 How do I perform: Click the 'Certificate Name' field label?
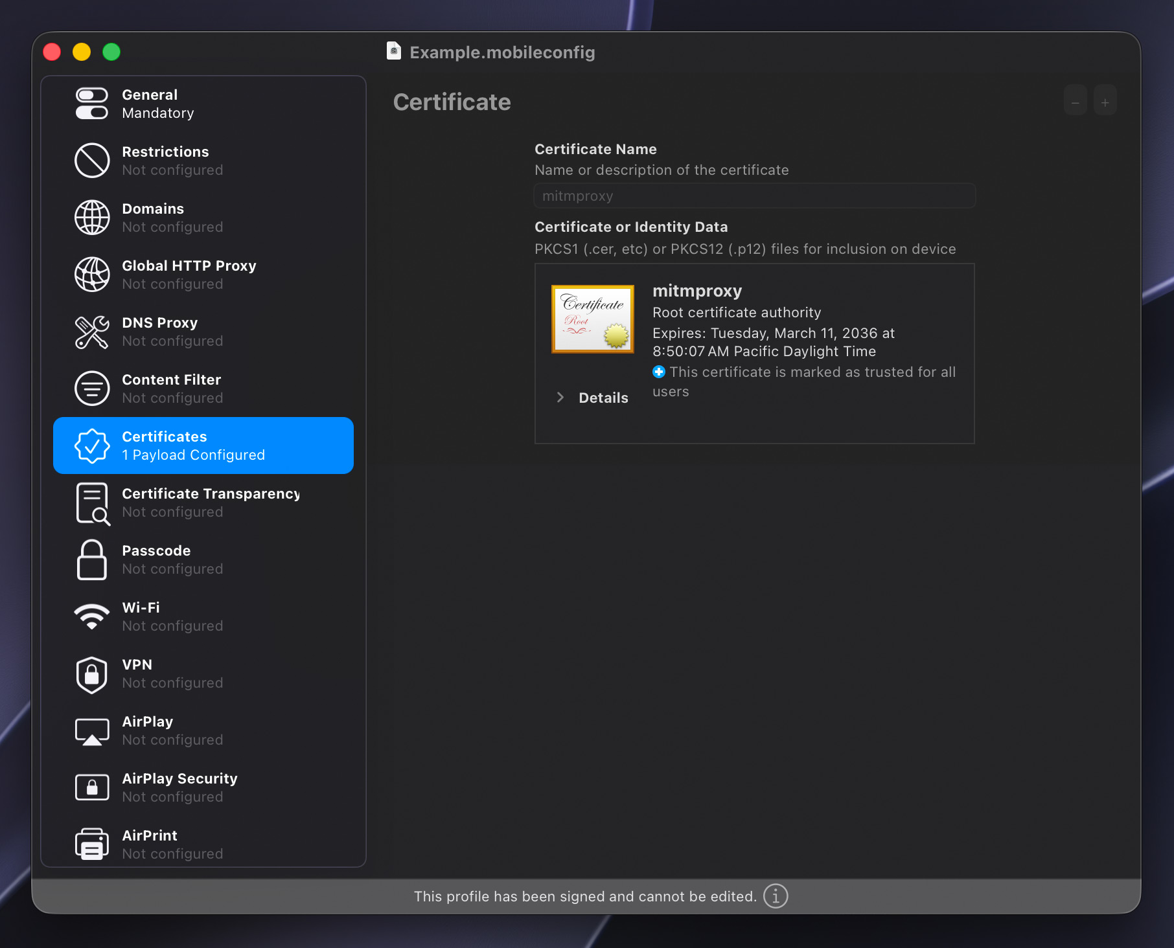tap(595, 149)
